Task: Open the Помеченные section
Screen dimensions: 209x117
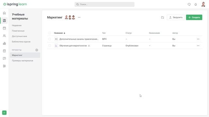Action: click(18, 31)
